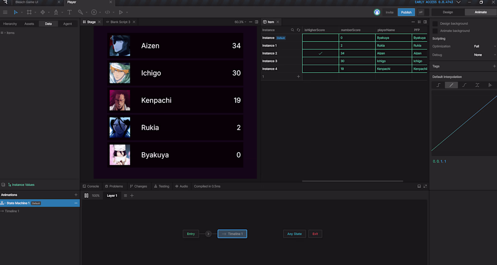Select the Pen tool
This screenshot has height=265, width=497.
[56, 12]
